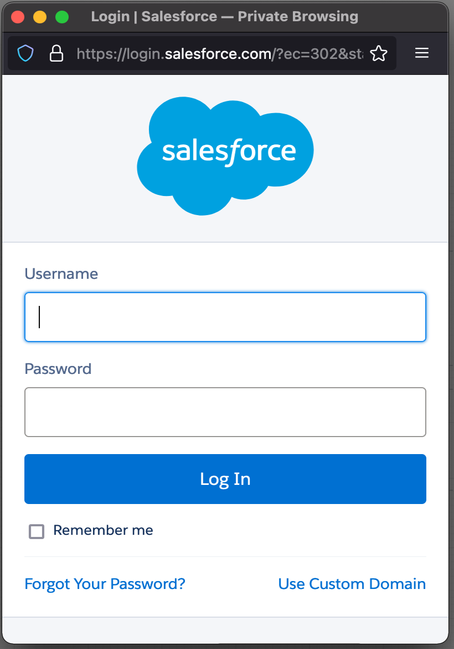Click inside the Password input field
454x649 pixels.
tap(225, 412)
